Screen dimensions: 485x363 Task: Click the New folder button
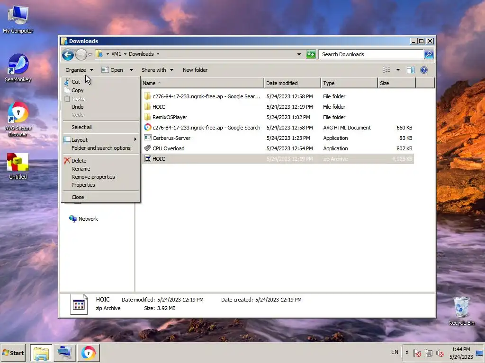[195, 70]
